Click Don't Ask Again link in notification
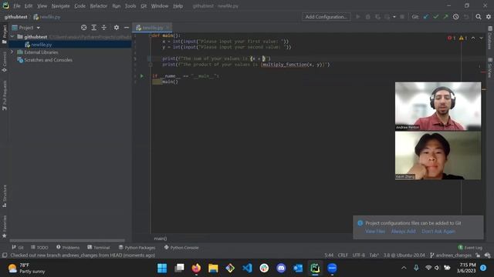 [438, 231]
